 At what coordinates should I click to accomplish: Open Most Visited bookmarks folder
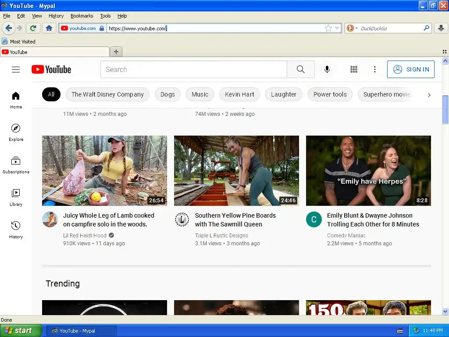[x=18, y=42]
